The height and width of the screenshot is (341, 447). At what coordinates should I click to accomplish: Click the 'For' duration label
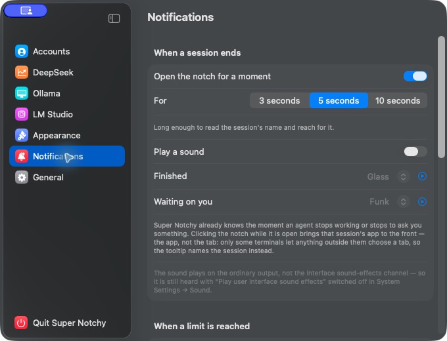[x=160, y=101]
